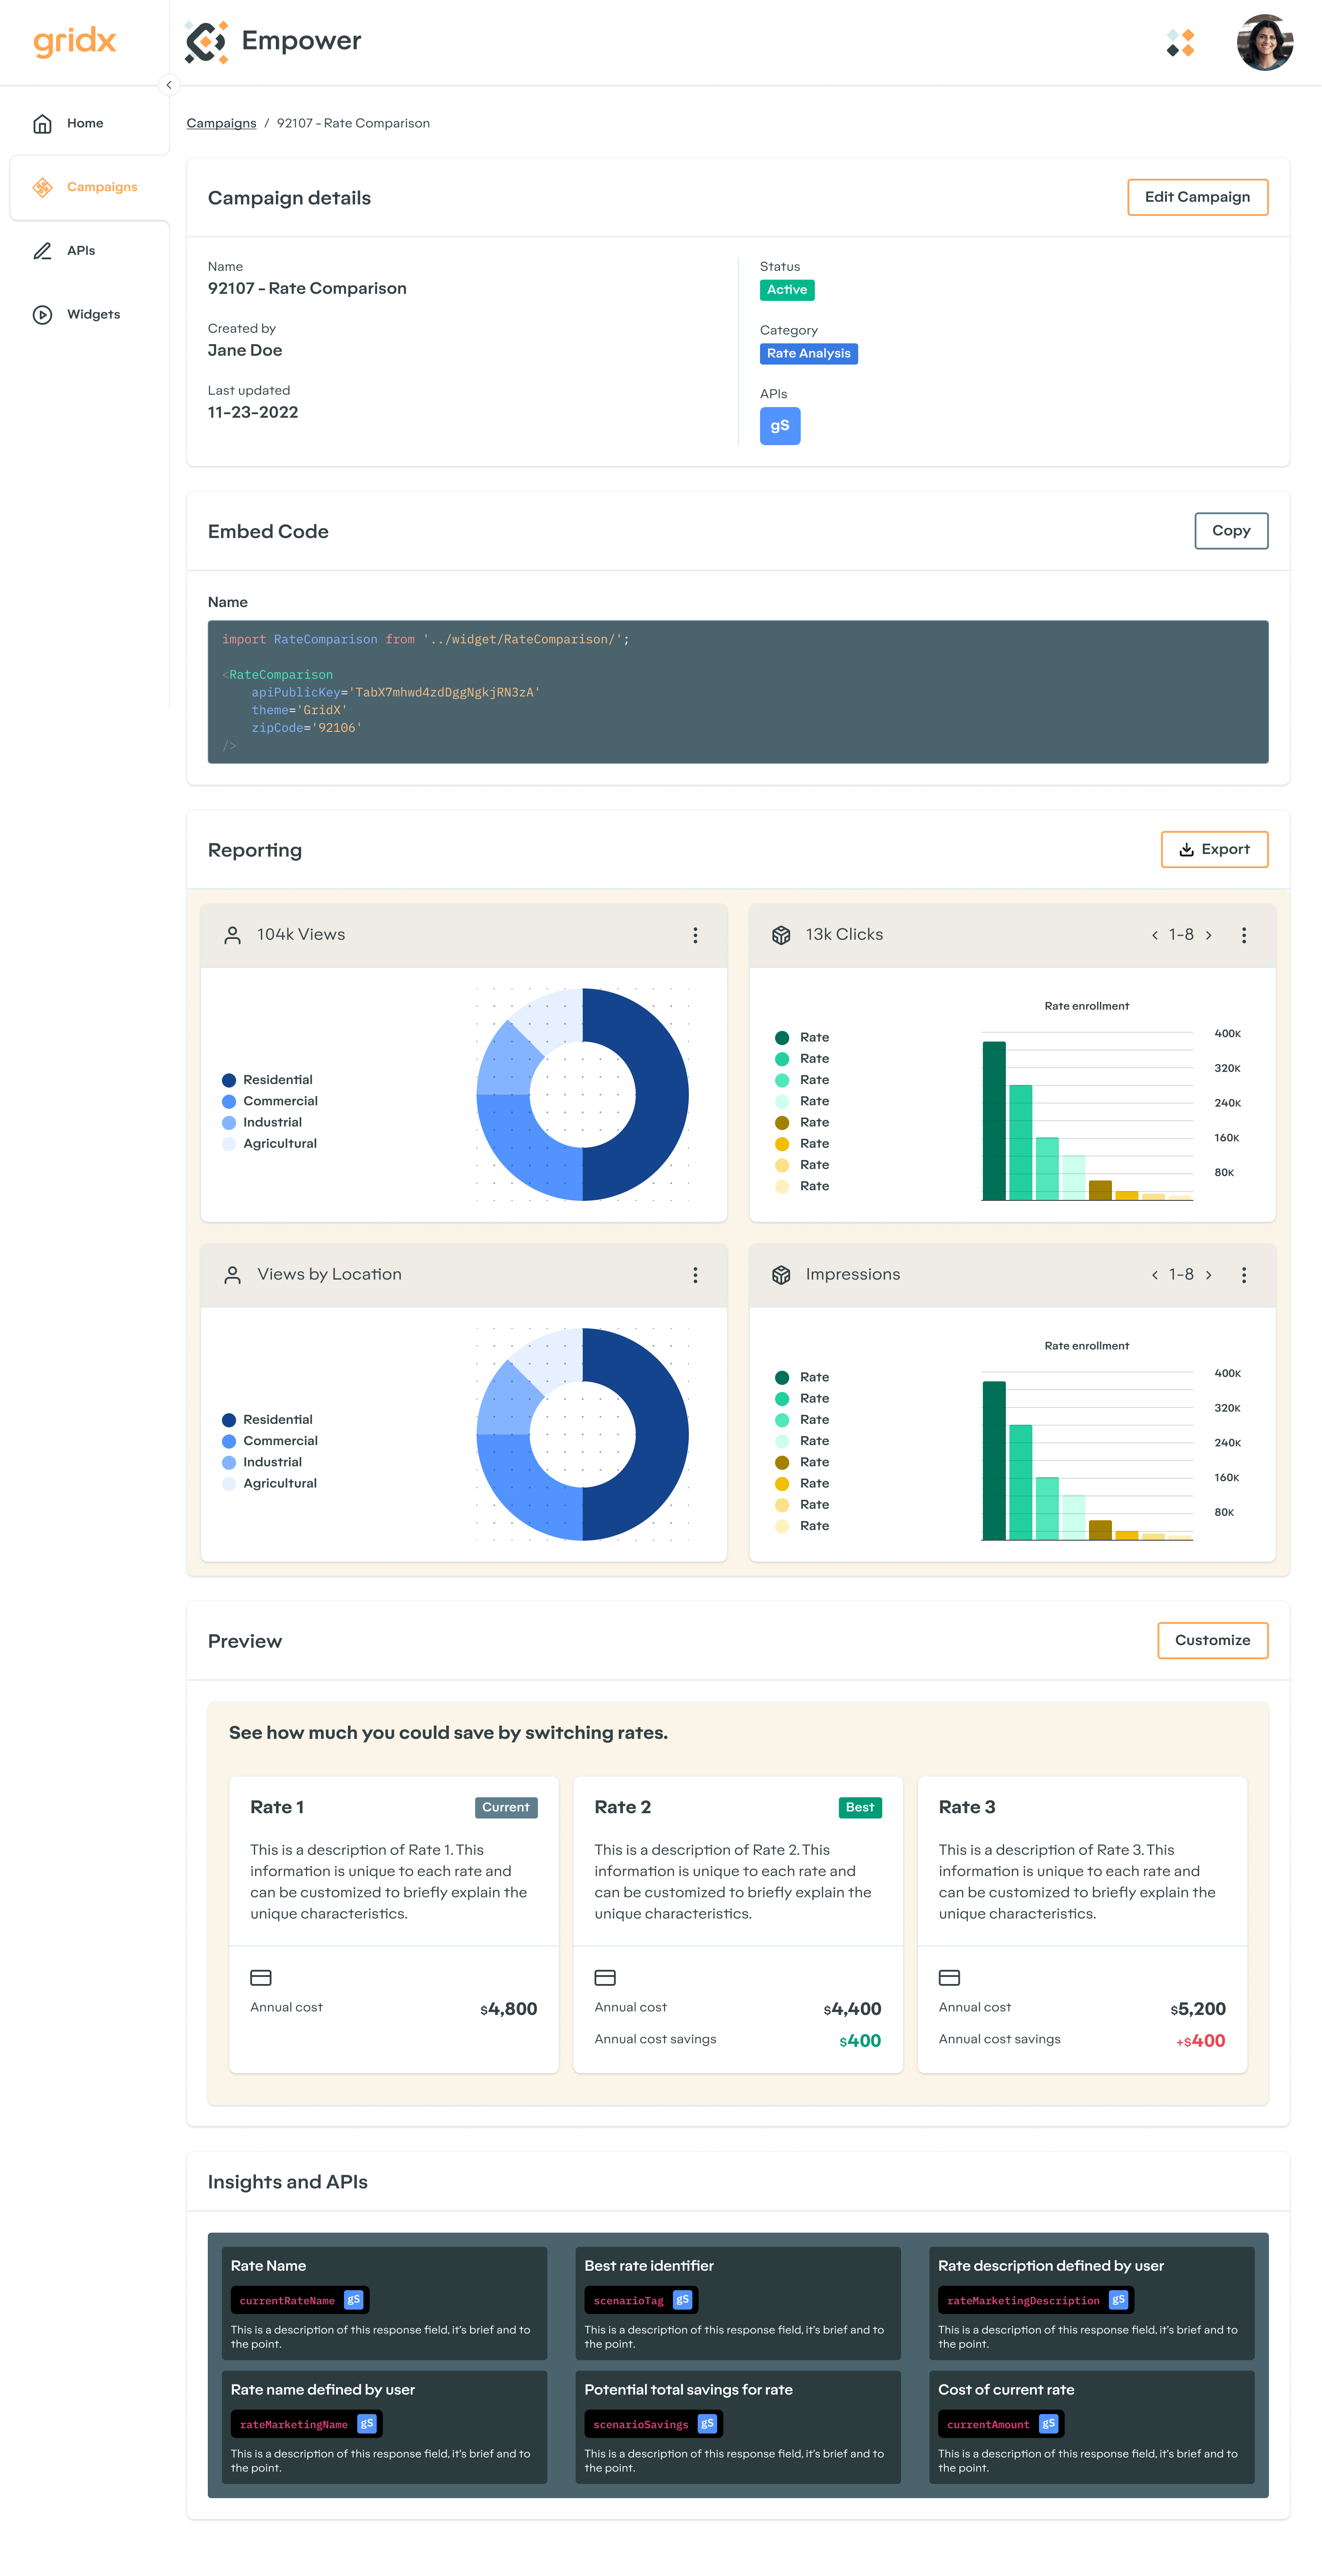Viewport: 1322px width, 2576px height.
Task: Click the Rate Analysis category tag
Action: coord(808,354)
